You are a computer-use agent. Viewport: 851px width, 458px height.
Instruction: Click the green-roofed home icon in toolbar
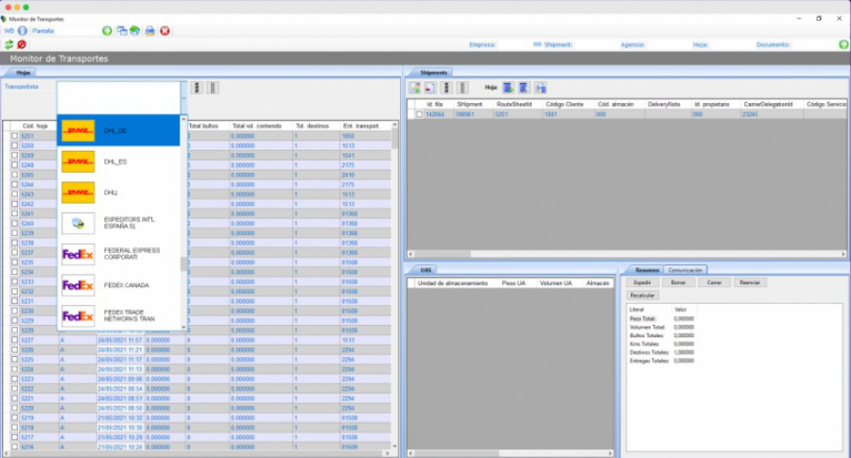pyautogui.click(x=134, y=31)
